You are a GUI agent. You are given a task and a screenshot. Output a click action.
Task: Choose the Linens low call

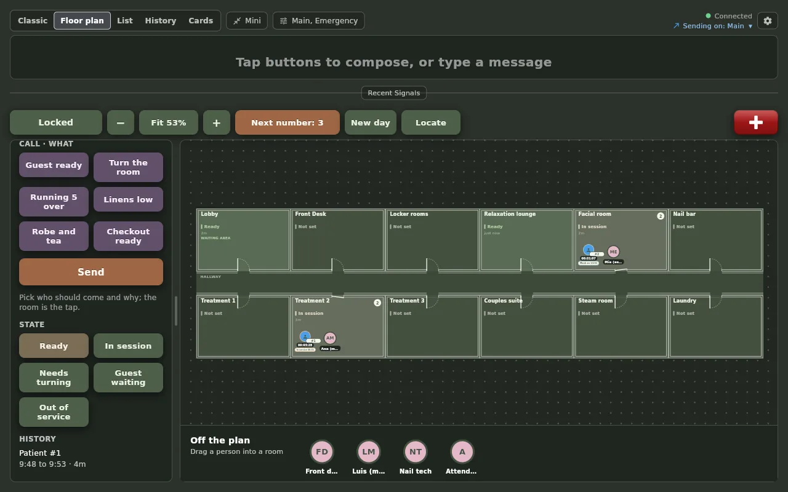(128, 199)
